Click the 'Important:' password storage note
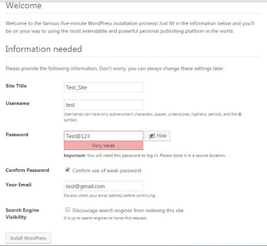This screenshot has height=246, width=267. pyautogui.click(x=145, y=155)
